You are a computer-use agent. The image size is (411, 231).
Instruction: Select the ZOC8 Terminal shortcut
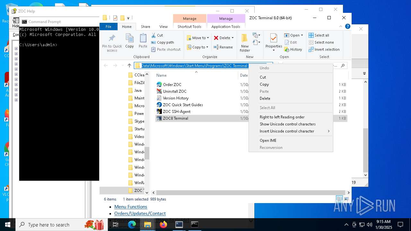pyautogui.click(x=175, y=118)
